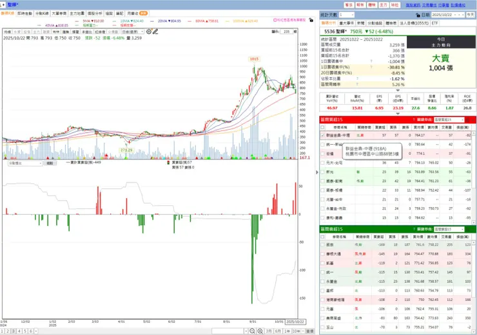This screenshot has width=477, height=335.
Task: Click list icon in green 賣超15 header
Action: tap(468, 229)
